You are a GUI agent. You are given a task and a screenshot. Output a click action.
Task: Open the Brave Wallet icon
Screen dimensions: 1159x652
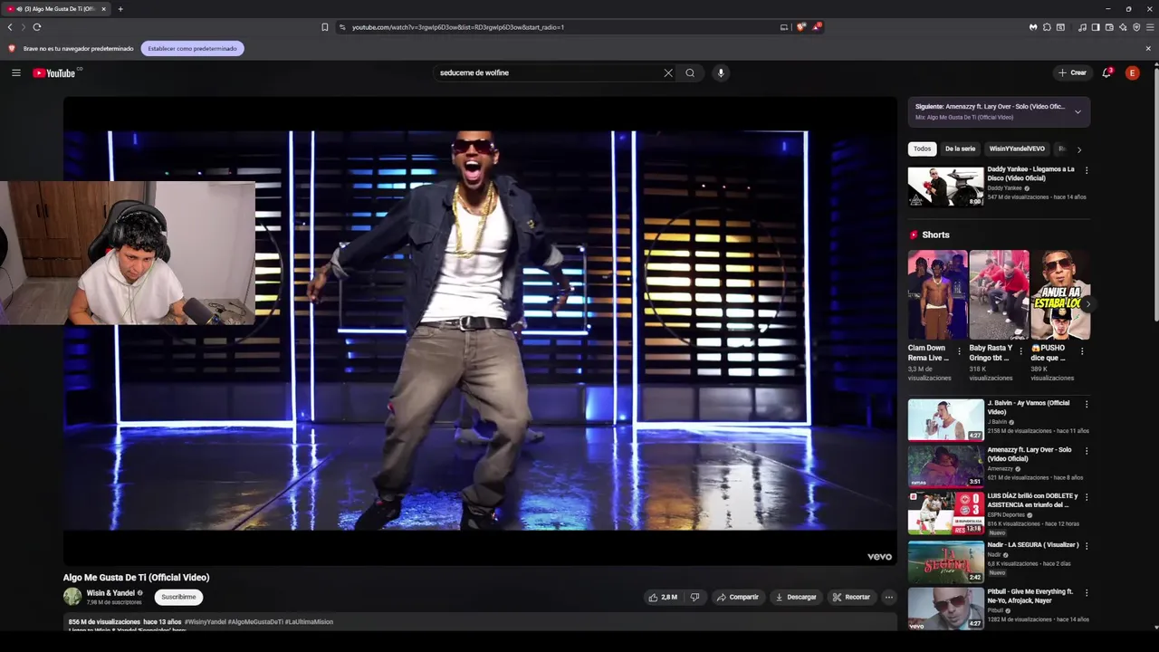tap(1109, 27)
